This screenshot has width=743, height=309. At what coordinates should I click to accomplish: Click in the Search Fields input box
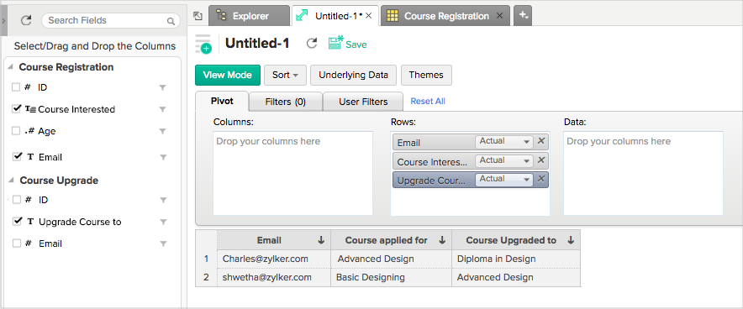coord(111,20)
